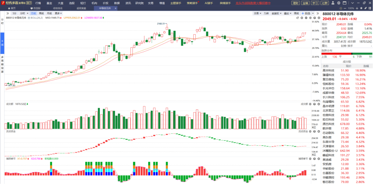The width and height of the screenshot is (373, 184).
Task: Open the 选股 menu
Action: click(x=72, y=3)
